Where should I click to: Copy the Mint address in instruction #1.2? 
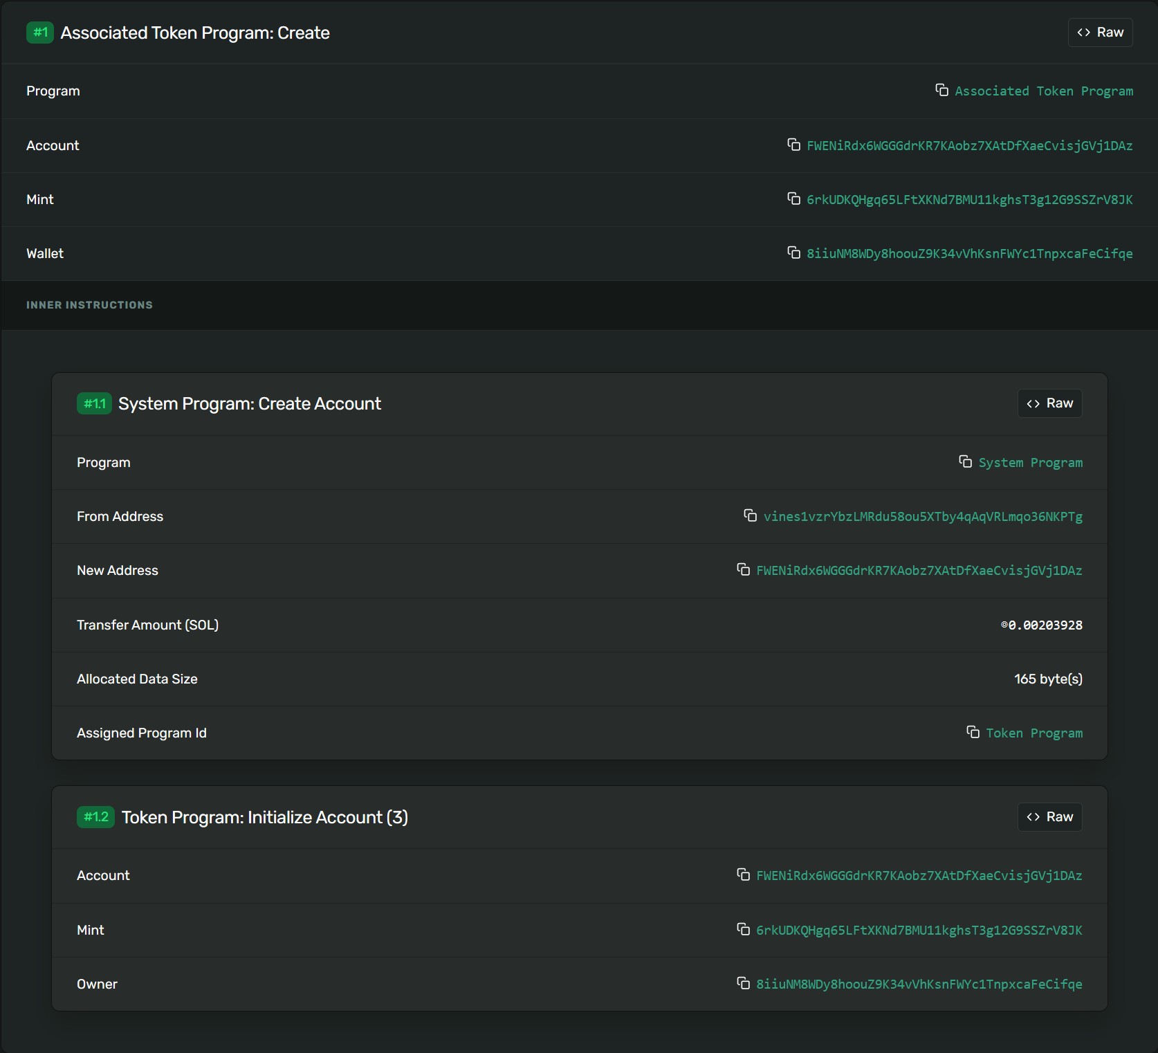pos(743,929)
